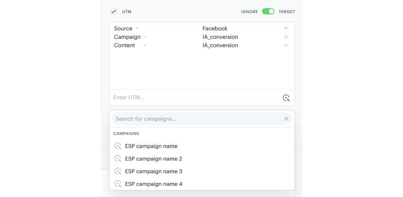
Task: Click icon beside ESP campaign name
Action: pos(118,146)
